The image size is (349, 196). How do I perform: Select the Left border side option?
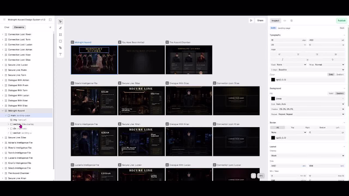tap(337, 128)
